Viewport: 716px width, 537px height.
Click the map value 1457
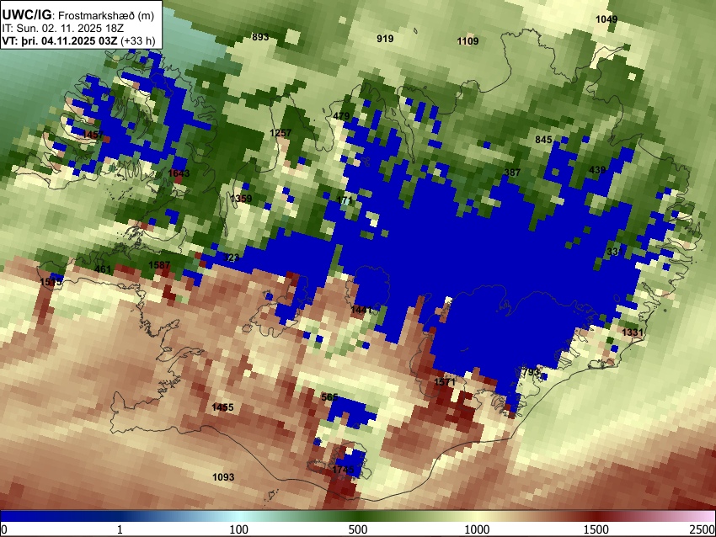93,135
